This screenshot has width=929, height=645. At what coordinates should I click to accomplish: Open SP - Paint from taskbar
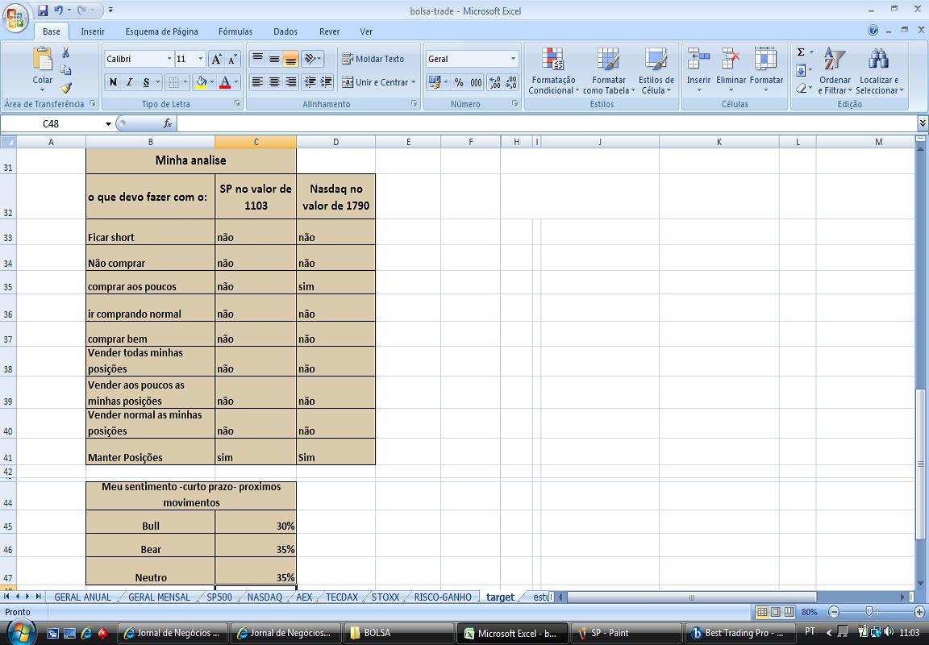coord(627,633)
